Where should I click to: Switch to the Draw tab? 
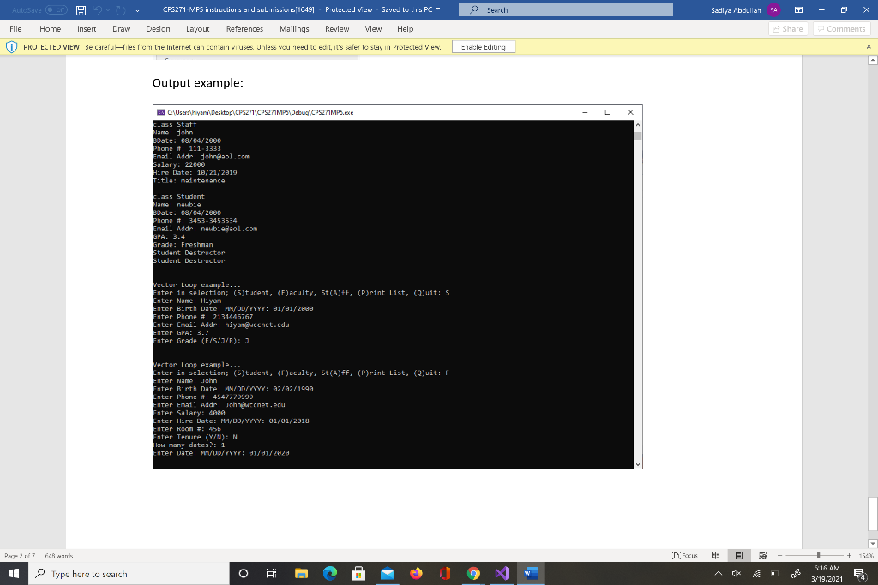coord(122,29)
